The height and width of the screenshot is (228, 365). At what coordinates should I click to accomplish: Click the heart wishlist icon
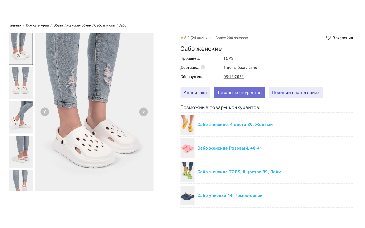[x=328, y=38]
